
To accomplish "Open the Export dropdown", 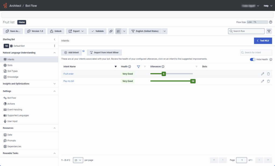I will (76, 31).
